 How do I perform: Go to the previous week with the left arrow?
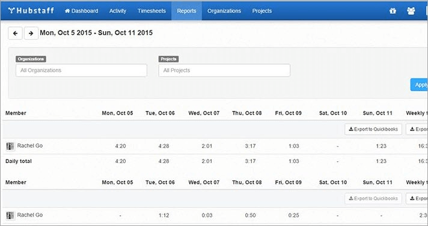tap(15, 33)
